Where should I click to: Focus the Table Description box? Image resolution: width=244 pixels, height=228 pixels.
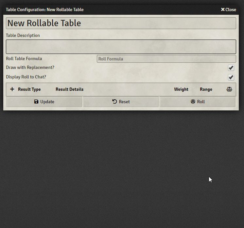[x=121, y=47]
